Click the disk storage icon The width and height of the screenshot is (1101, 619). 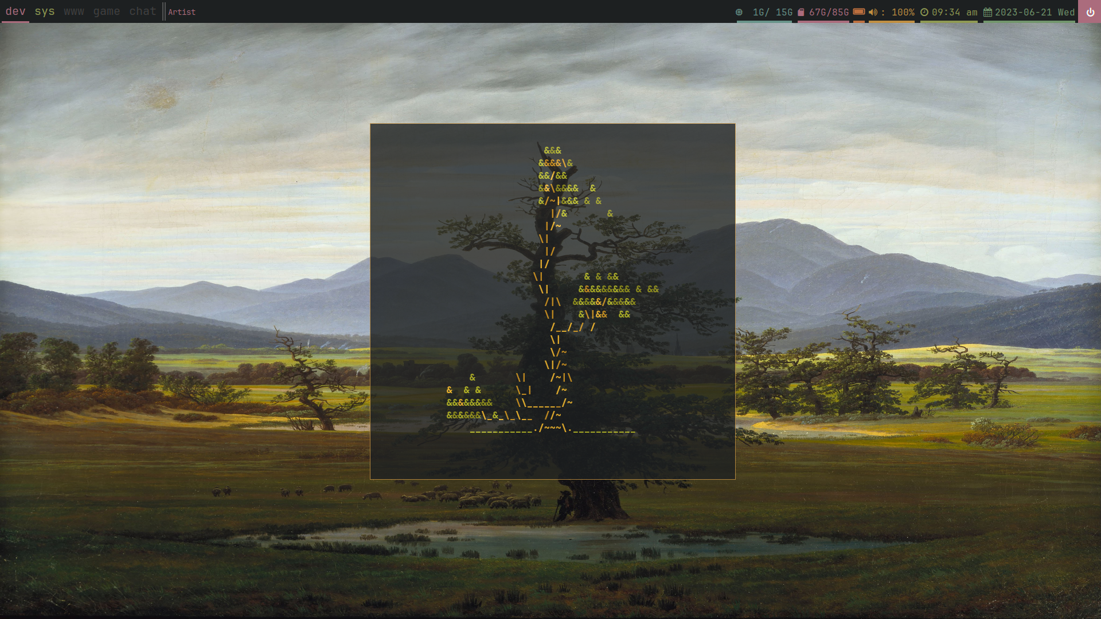pos(801,12)
